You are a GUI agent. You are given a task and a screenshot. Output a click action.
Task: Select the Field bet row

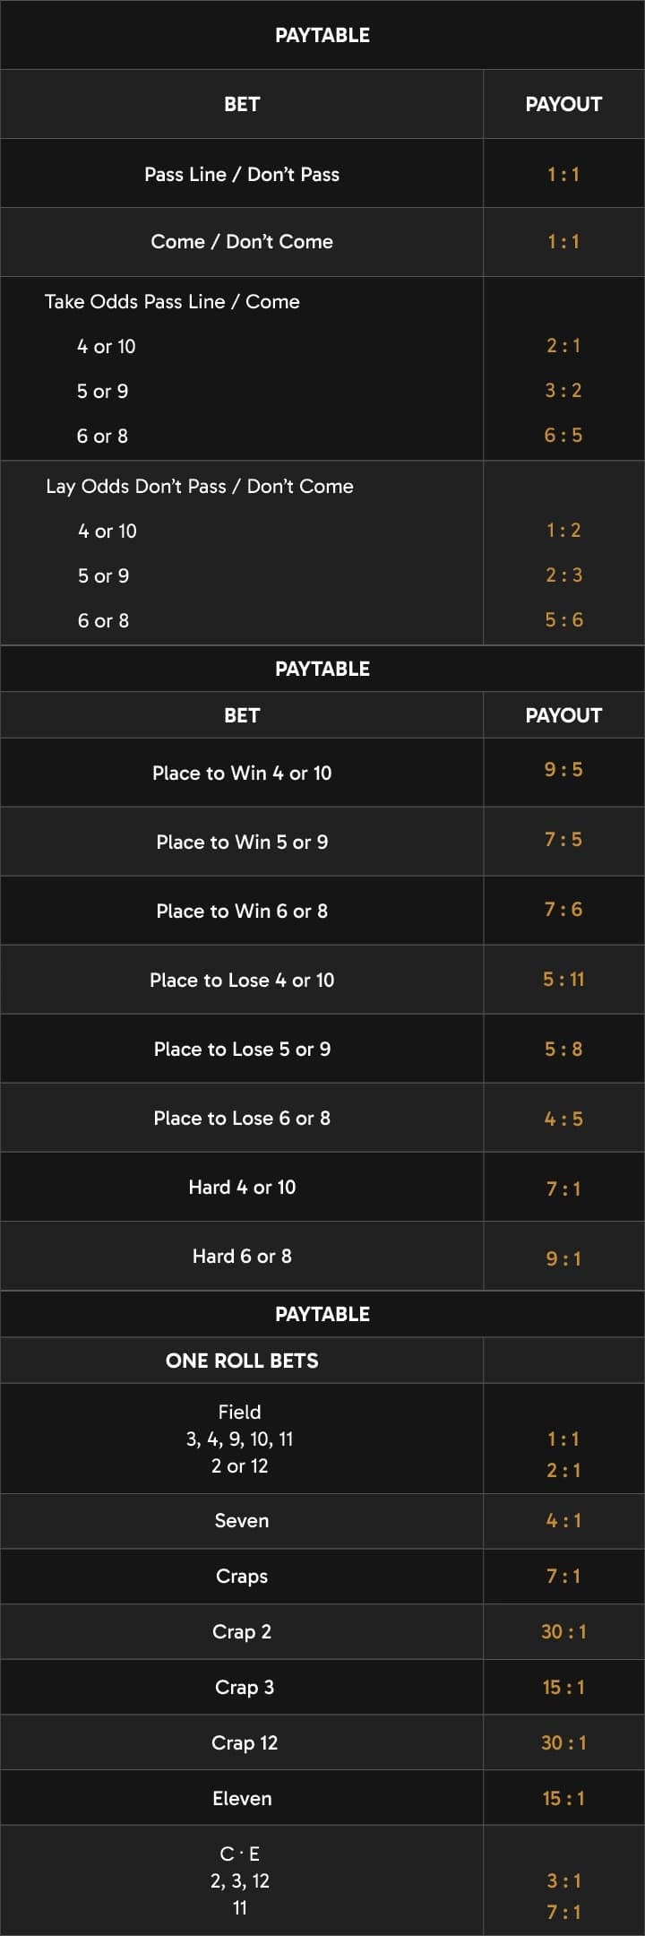pyautogui.click(x=322, y=1439)
